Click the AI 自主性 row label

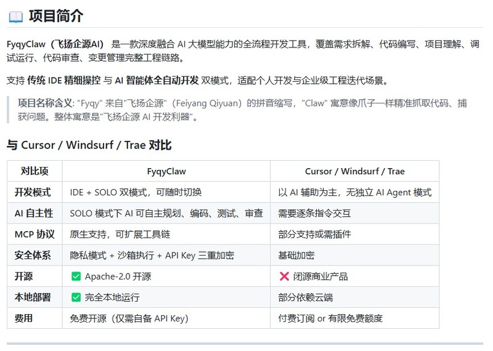click(34, 213)
